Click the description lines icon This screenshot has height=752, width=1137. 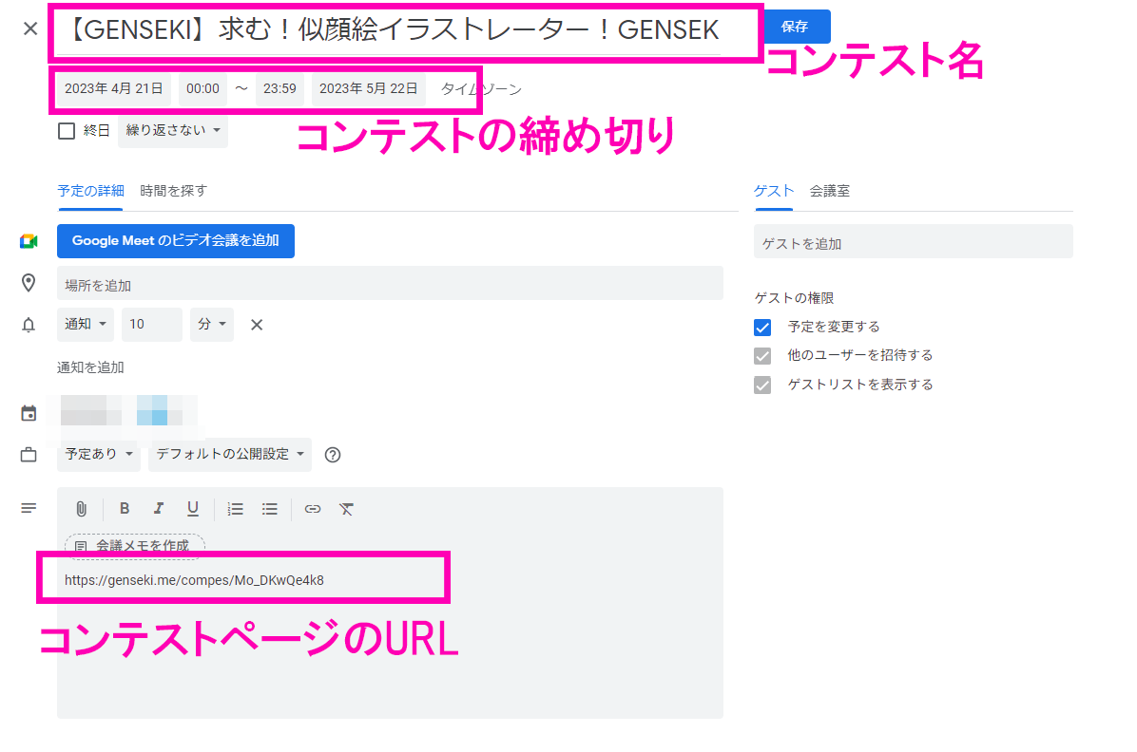click(29, 509)
